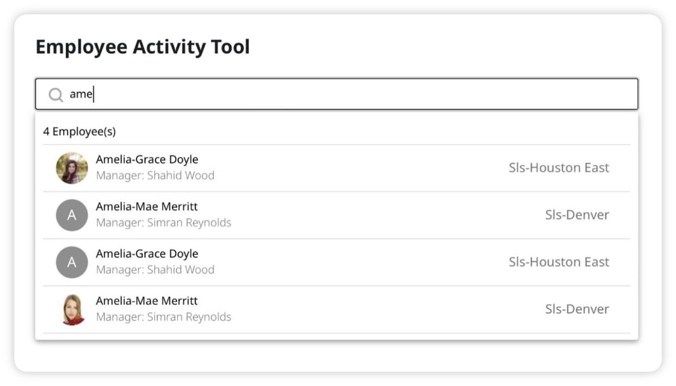The height and width of the screenshot is (386, 676).
Task: Click "Sls-Houston East" in the third result
Action: pos(559,262)
